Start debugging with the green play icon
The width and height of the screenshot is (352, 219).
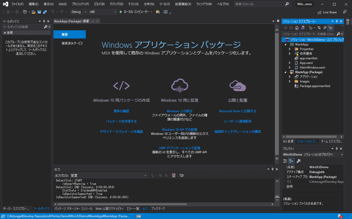[121, 12]
